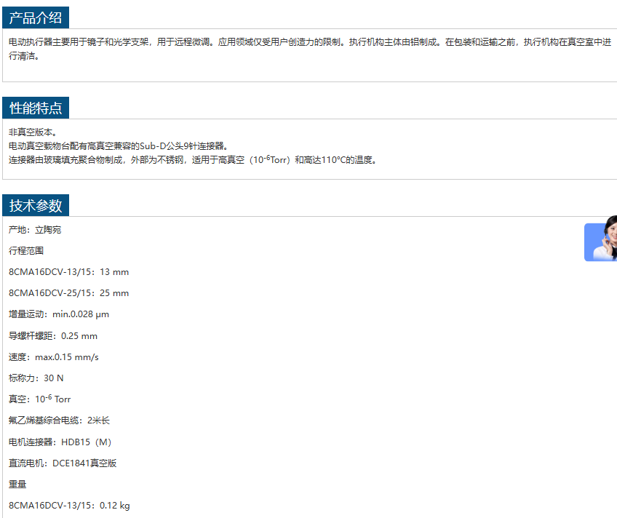Click the 行程范围 heading text

(26, 251)
